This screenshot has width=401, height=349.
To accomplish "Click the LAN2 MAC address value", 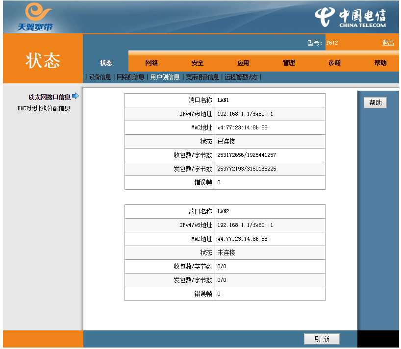I will coord(243,239).
